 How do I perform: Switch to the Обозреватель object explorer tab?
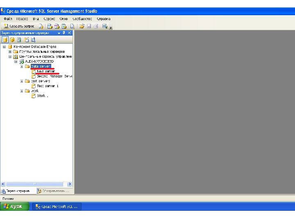(53, 191)
